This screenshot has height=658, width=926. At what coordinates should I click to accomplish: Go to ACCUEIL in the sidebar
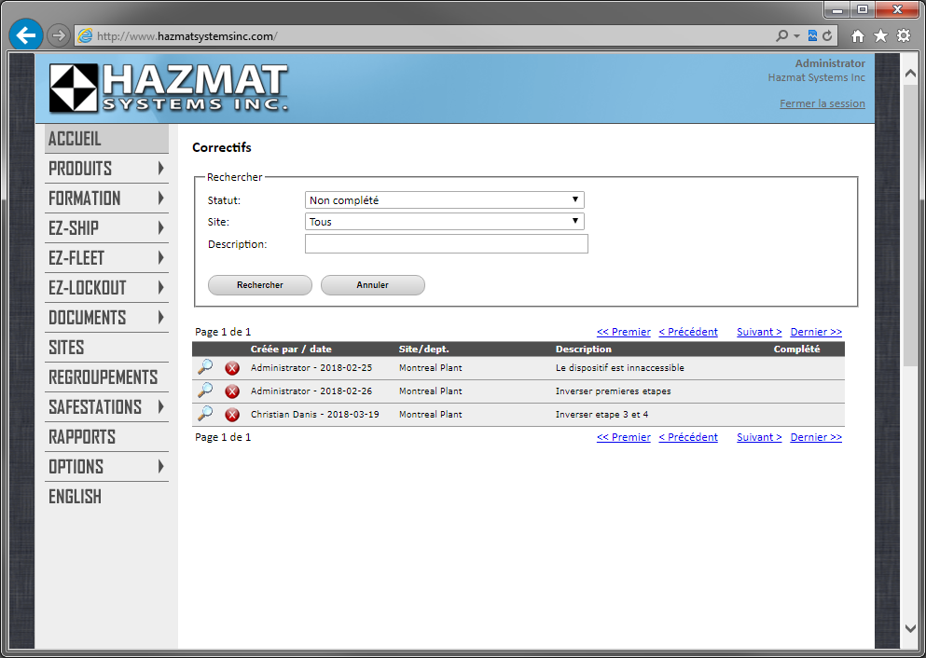pyautogui.click(x=107, y=139)
